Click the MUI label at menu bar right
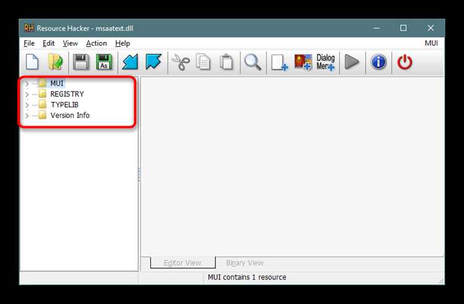This screenshot has height=304, width=464. click(x=431, y=43)
